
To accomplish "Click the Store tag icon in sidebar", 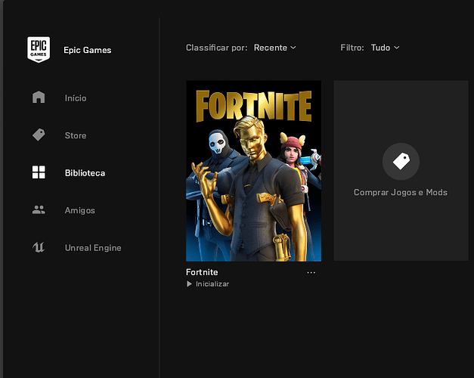I will pyautogui.click(x=39, y=135).
